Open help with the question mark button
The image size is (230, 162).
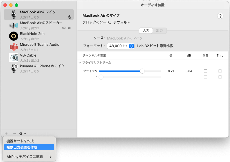pyautogui.click(x=220, y=16)
